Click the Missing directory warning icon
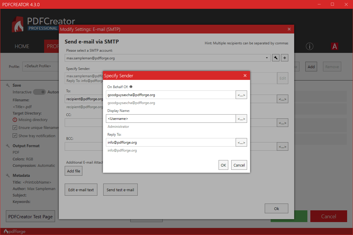 (x=15, y=120)
